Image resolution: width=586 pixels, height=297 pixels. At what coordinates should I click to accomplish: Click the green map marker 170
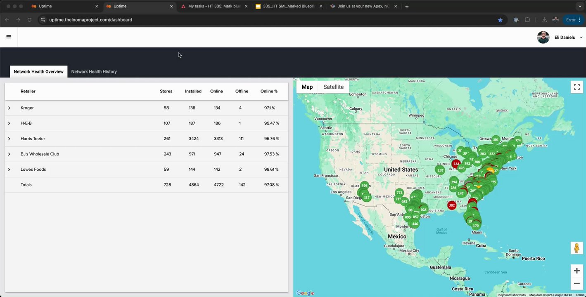[x=476, y=226]
